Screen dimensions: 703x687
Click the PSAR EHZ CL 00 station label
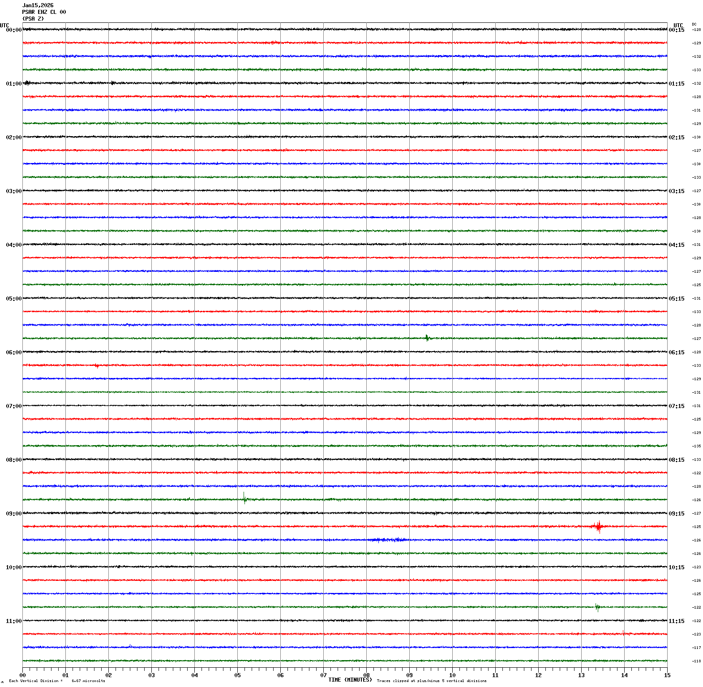pyautogui.click(x=44, y=12)
